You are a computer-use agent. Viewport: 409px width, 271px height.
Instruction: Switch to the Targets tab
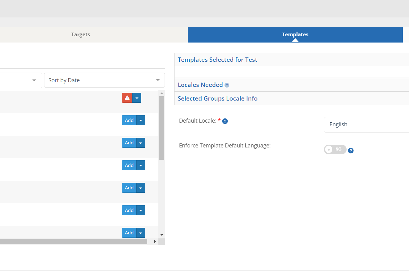[x=80, y=35]
